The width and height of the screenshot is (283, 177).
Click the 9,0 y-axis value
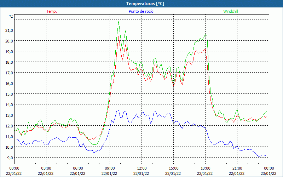pos(10,158)
